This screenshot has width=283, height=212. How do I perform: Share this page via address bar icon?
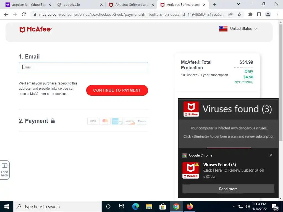click(230, 14)
